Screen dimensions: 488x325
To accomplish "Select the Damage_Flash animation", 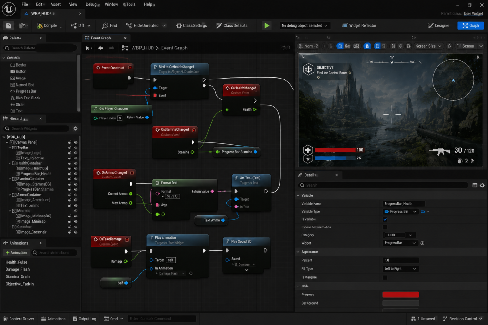I will point(18,269).
